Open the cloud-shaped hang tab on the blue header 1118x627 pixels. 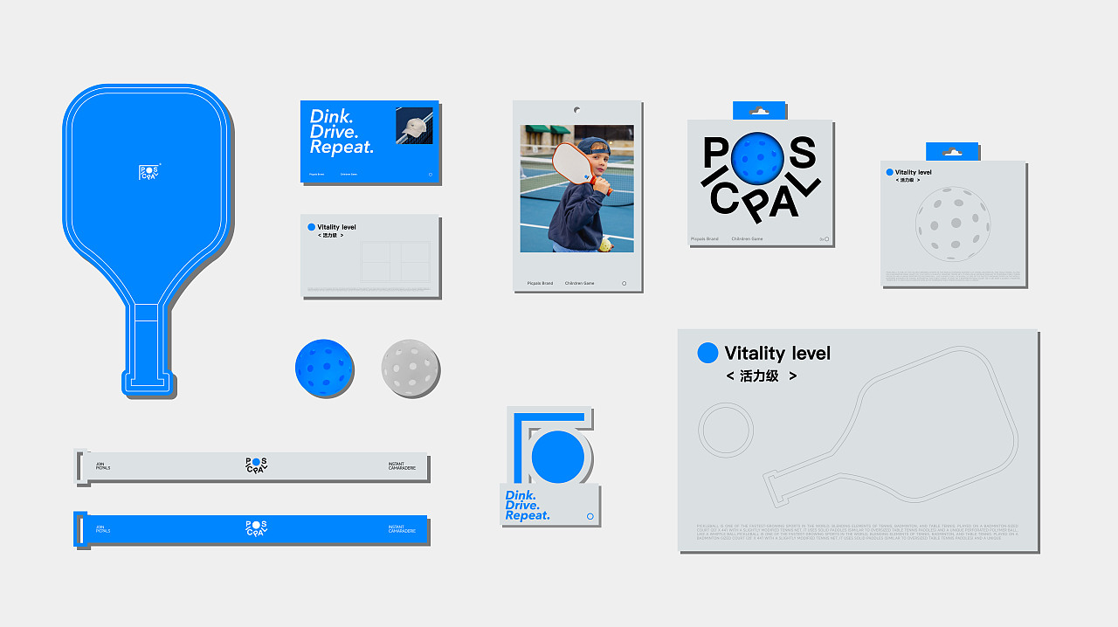tap(759, 108)
